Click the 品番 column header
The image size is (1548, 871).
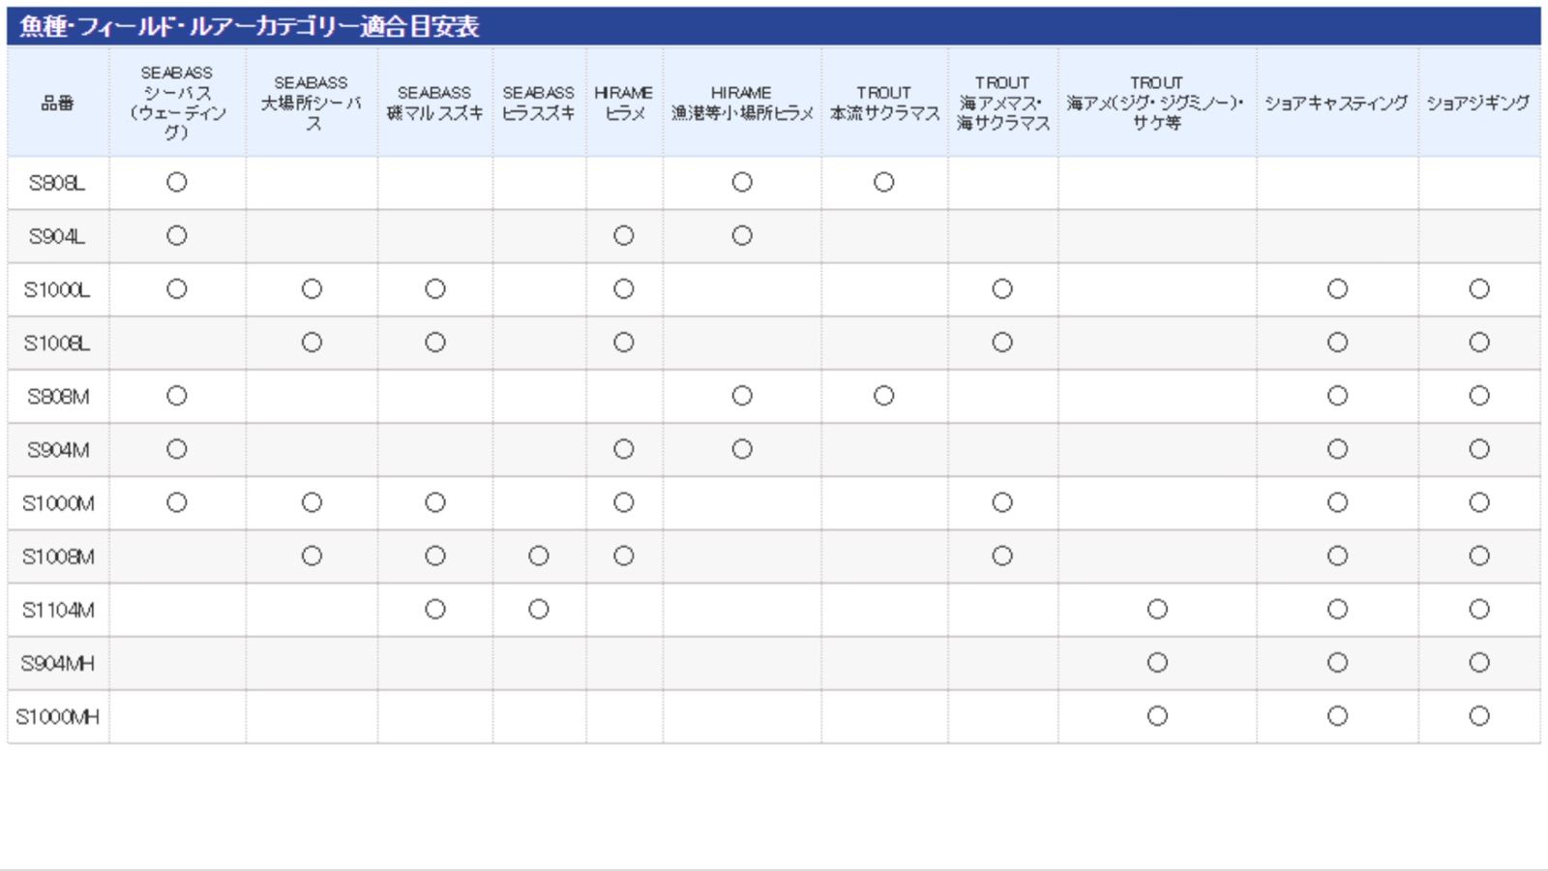click(57, 103)
